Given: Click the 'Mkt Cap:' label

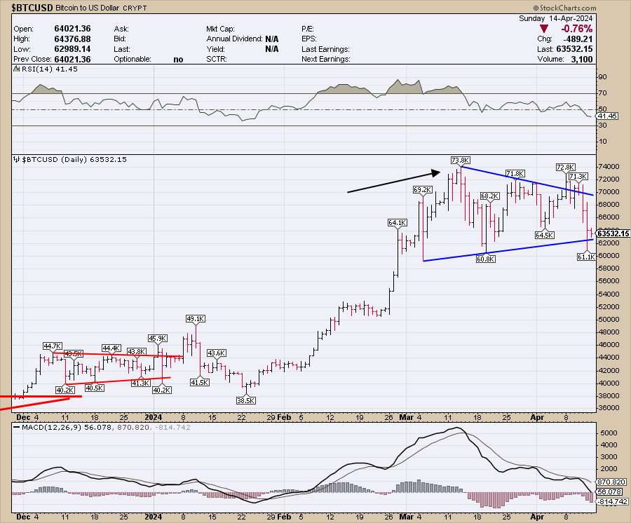Looking at the screenshot, I should tap(220, 29).
